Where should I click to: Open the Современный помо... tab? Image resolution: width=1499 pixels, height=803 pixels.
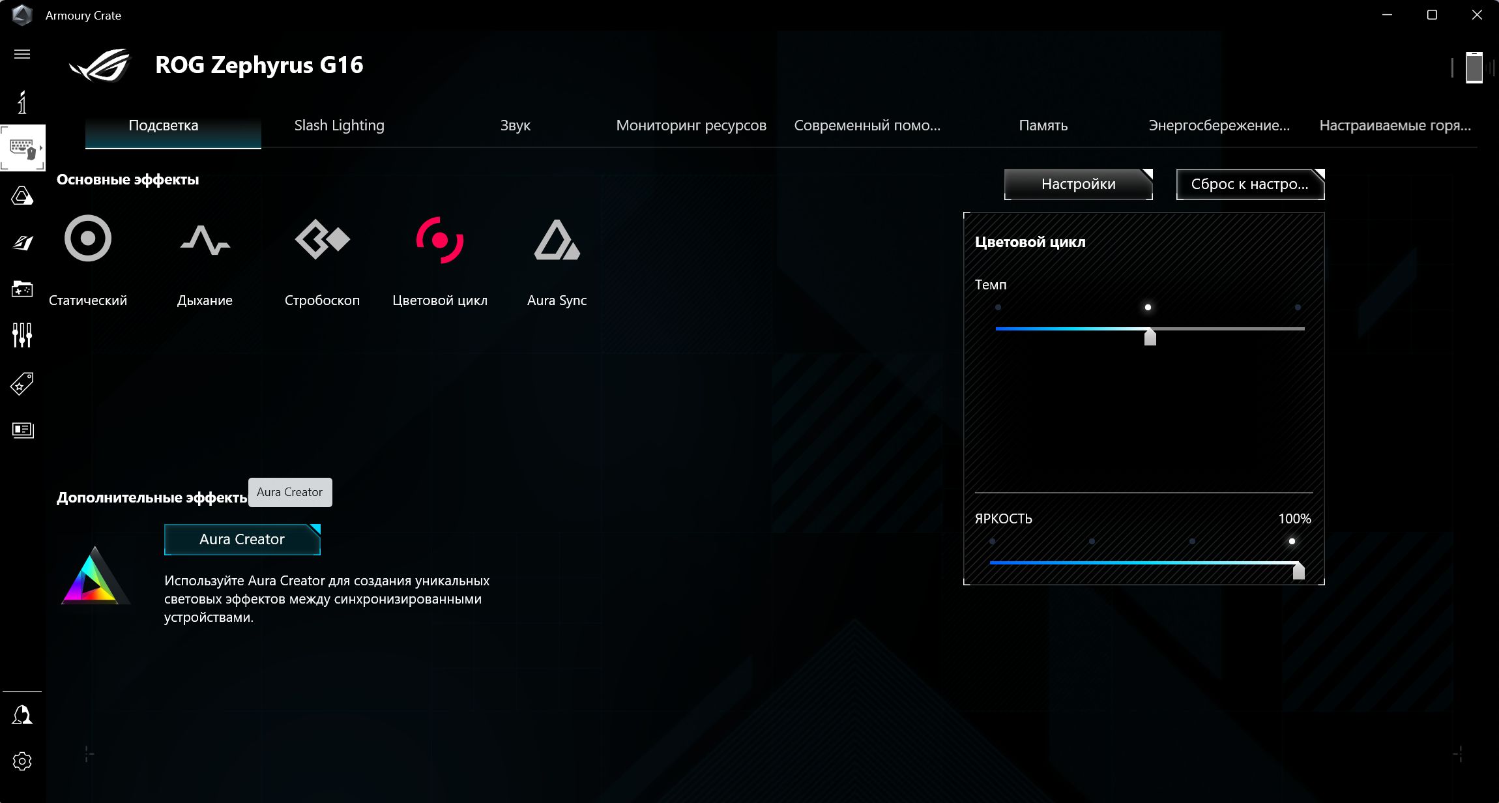(867, 125)
